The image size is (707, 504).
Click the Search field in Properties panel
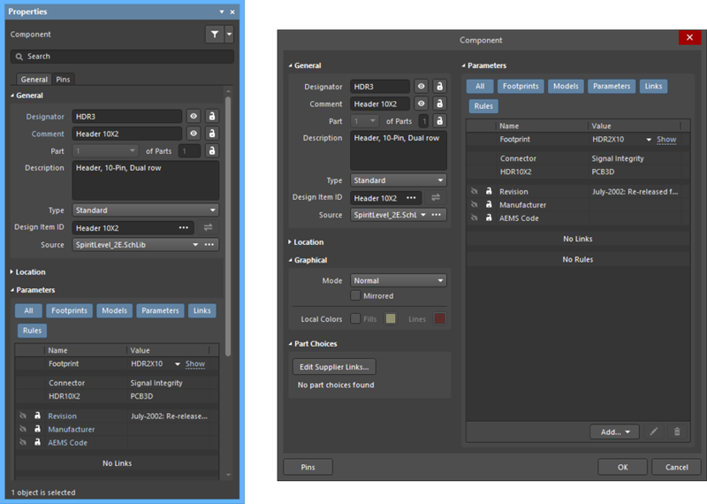pos(122,57)
